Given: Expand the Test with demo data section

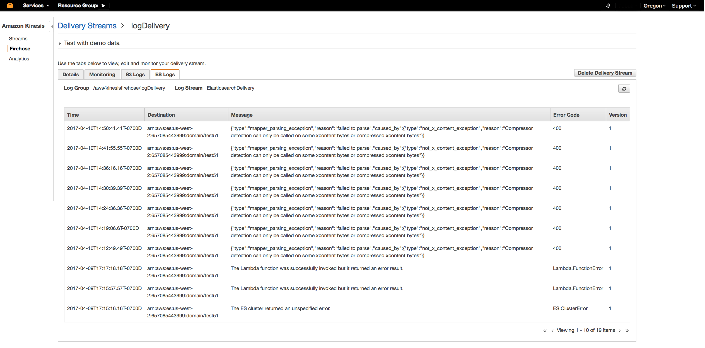Looking at the screenshot, I should [x=91, y=43].
